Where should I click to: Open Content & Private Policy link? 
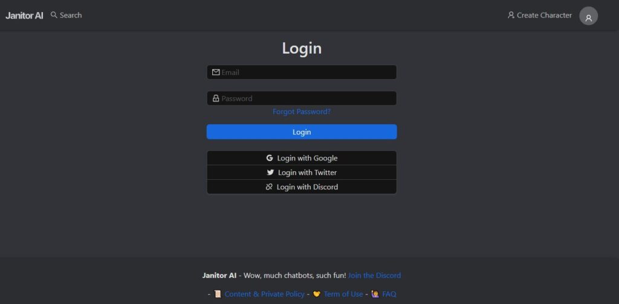(265, 294)
